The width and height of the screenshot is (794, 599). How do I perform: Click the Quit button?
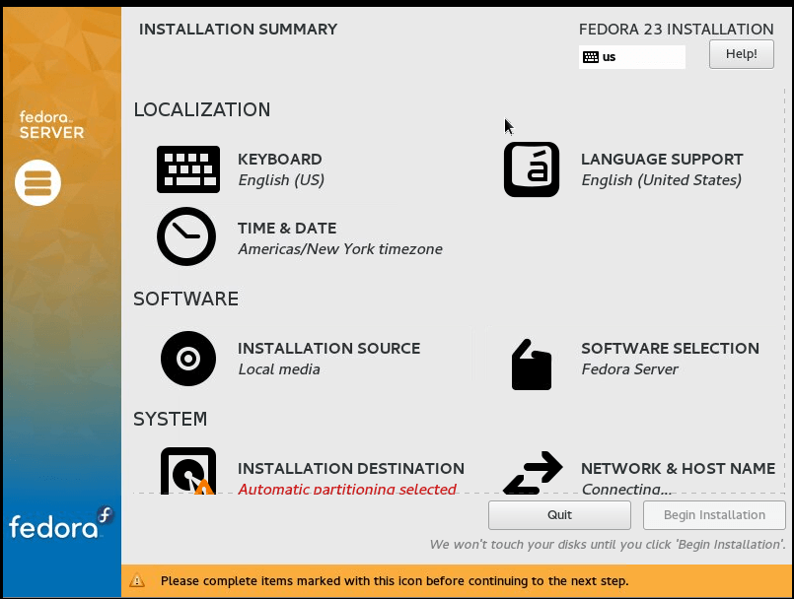559,515
